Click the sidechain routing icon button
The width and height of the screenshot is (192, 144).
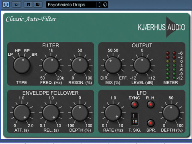(16, 4)
